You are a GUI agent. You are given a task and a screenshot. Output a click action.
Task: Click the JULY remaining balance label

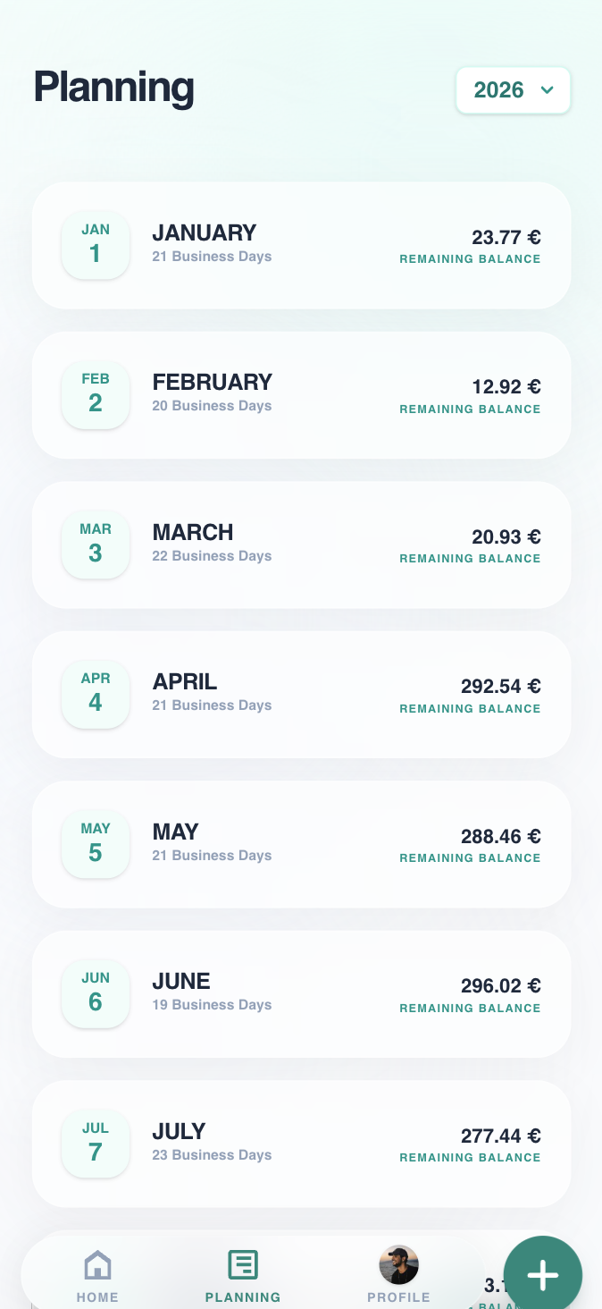(x=469, y=1157)
